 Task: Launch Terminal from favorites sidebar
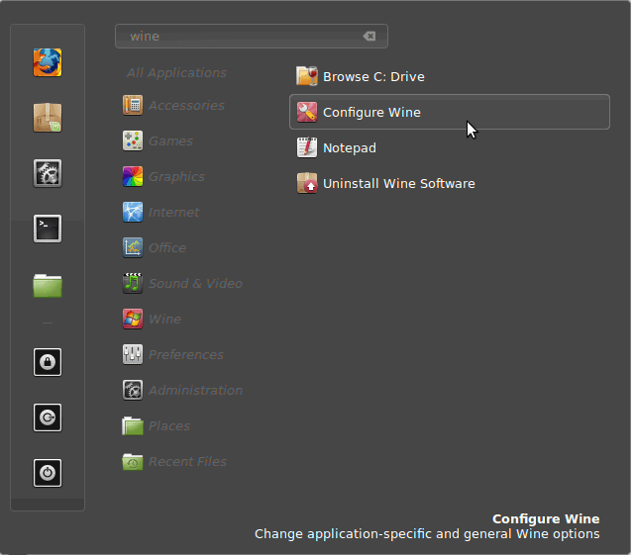coord(47,229)
